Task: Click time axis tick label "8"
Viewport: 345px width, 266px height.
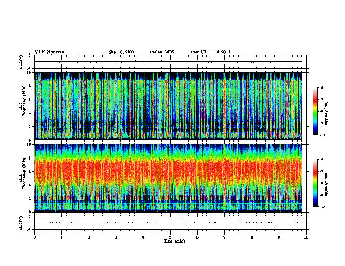Action: [x=252, y=237]
